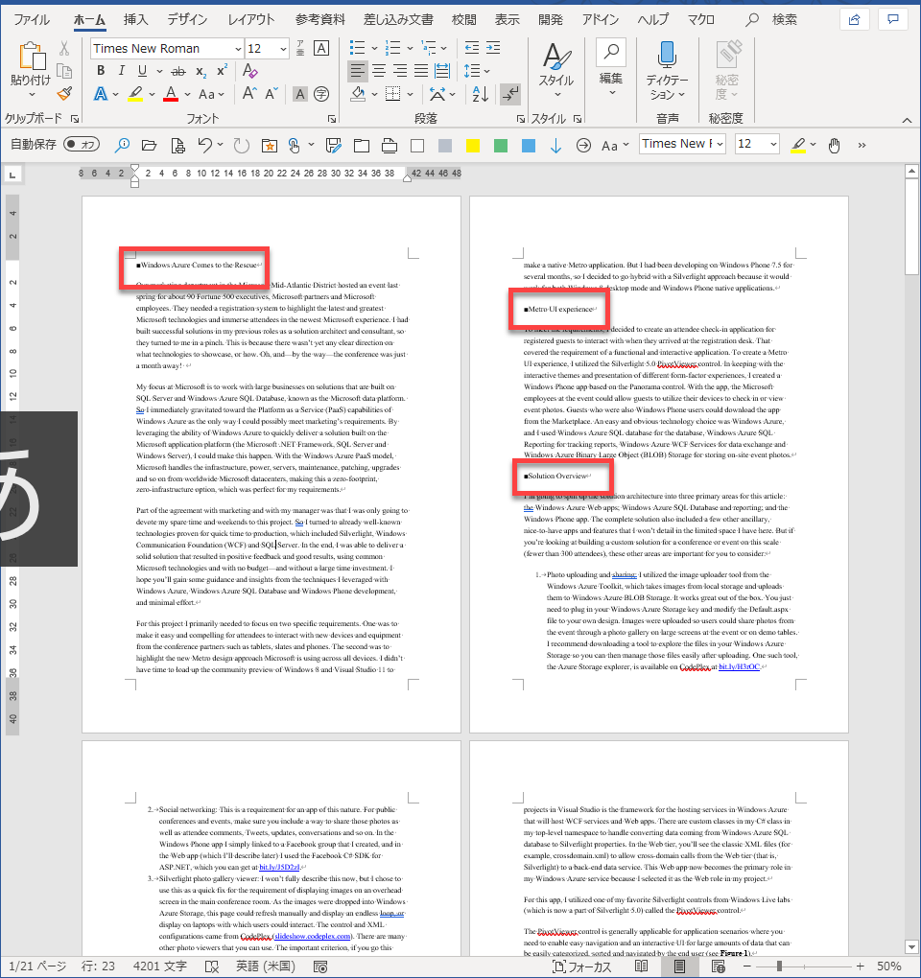The width and height of the screenshot is (921, 978).
Task: Open the 挿入 ribbon tab
Action: pyautogui.click(x=136, y=19)
